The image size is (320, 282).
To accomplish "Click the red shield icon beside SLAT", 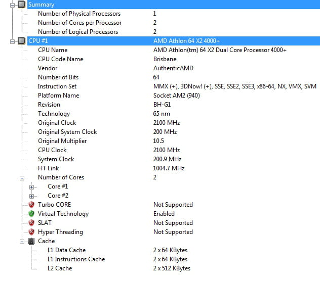I will (x=31, y=222).
